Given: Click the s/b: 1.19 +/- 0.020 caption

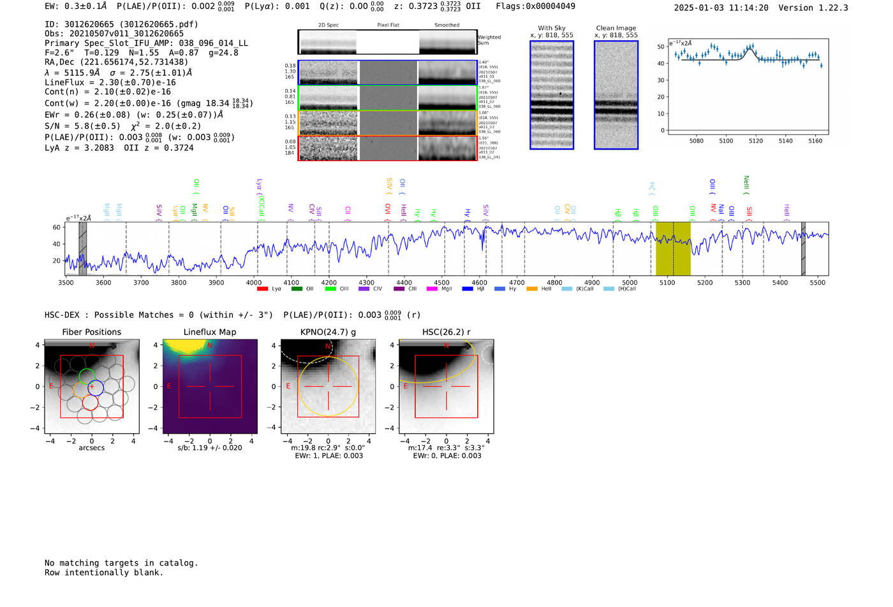Looking at the screenshot, I should click(210, 448).
